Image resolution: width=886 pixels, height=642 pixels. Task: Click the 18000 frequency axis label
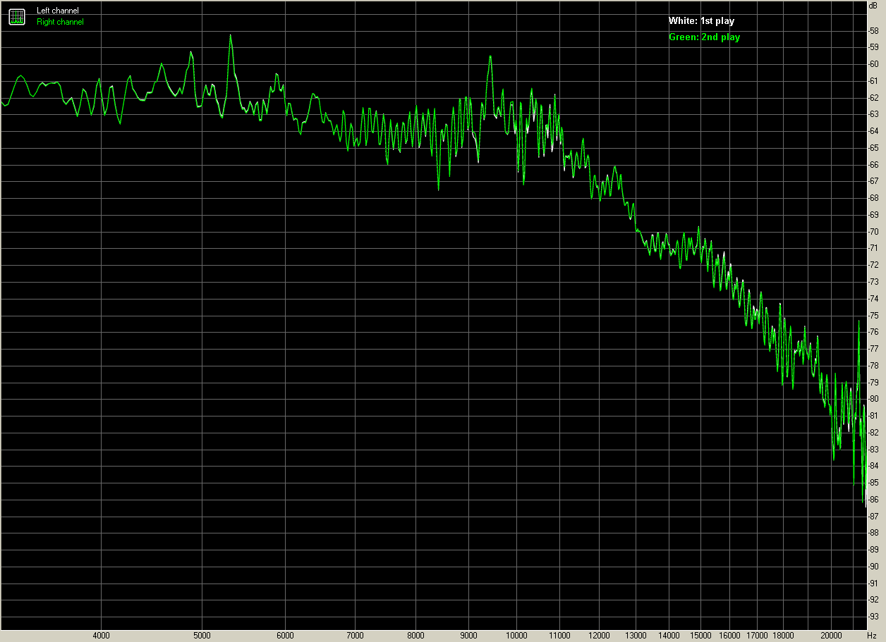[x=783, y=636]
